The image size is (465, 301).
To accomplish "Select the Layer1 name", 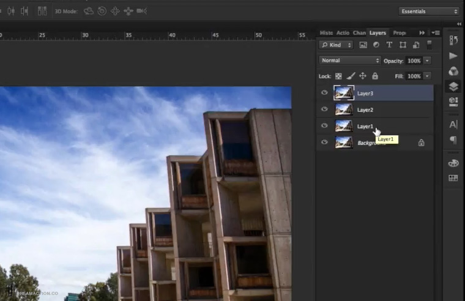I will point(365,126).
